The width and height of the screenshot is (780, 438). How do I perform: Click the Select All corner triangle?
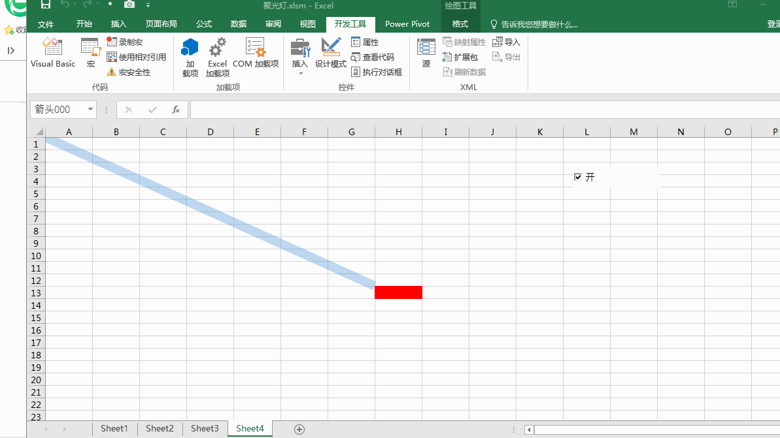(x=39, y=132)
